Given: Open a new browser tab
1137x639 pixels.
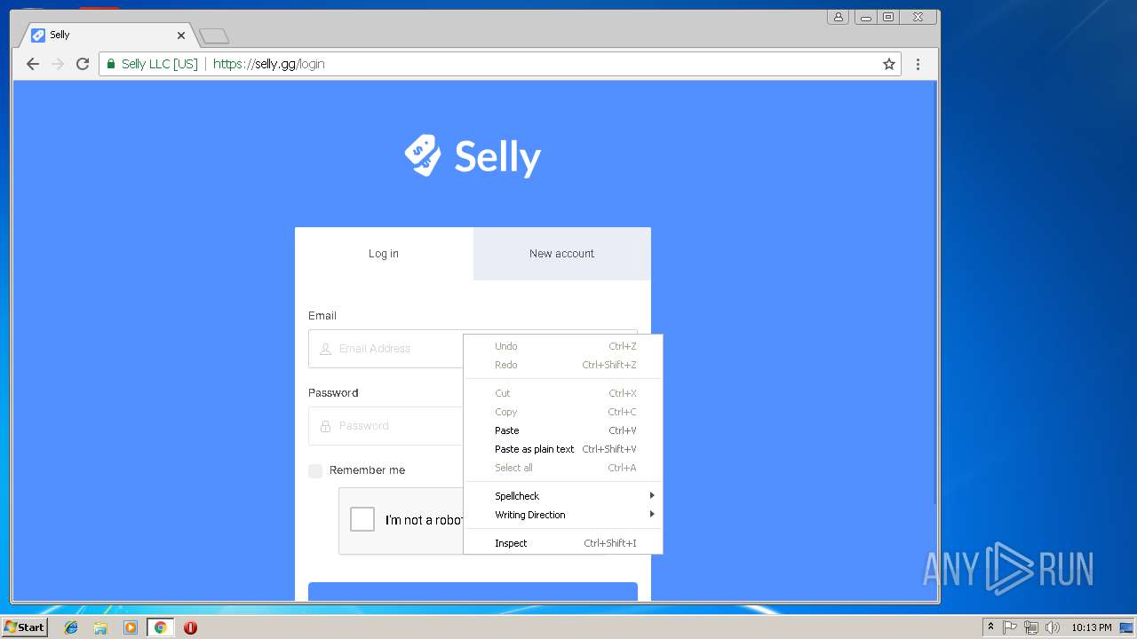Looking at the screenshot, I should click(x=214, y=35).
